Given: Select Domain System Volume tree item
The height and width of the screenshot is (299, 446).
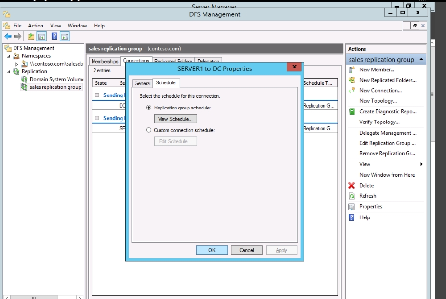Looking at the screenshot, I should click(56, 79).
